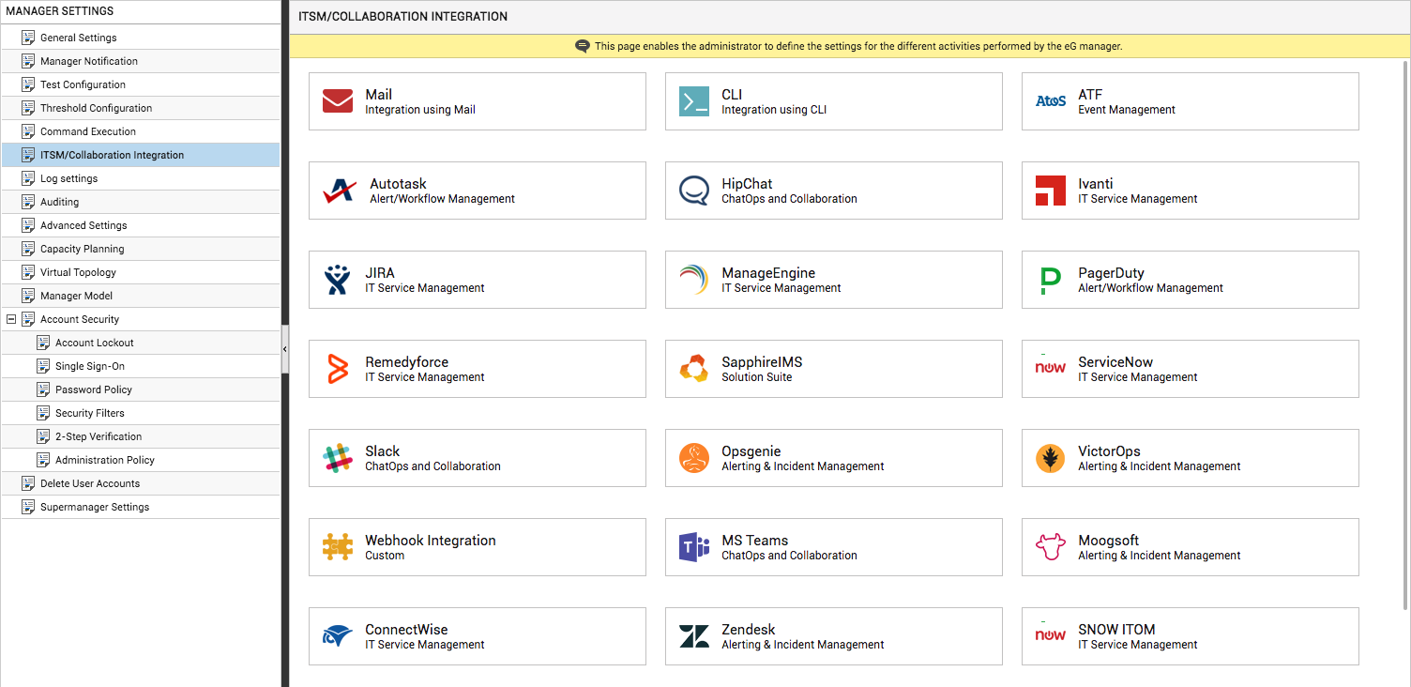1411x687 pixels.
Task: Collapse the left sidebar with splitter arrow
Action: 285,348
